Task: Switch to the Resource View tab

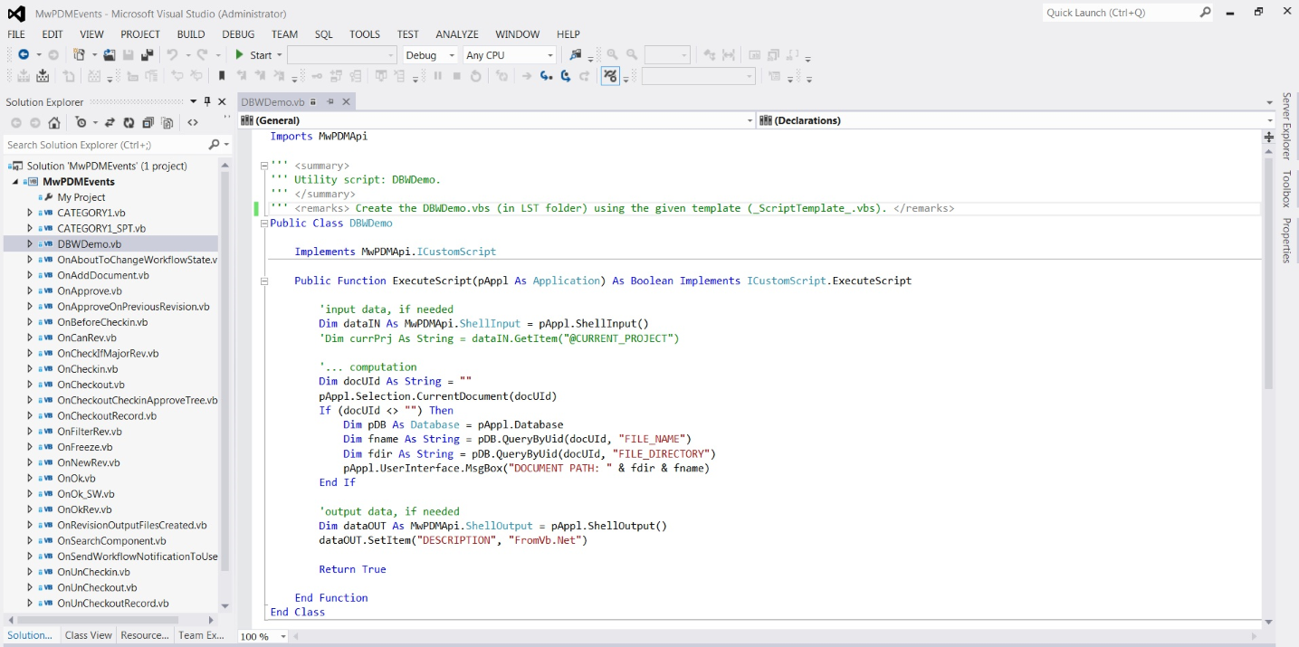Action: coord(145,635)
